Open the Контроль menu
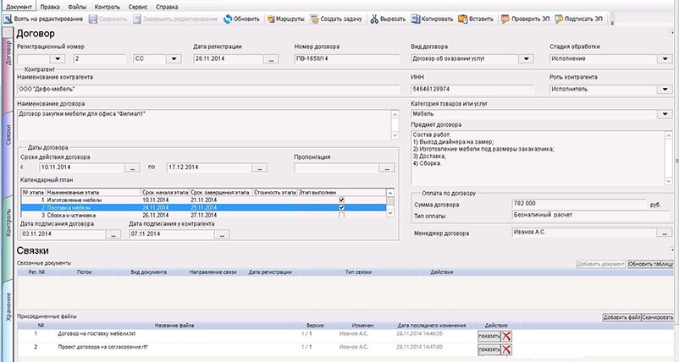Viewport: 679px width, 362px height. pos(107,7)
